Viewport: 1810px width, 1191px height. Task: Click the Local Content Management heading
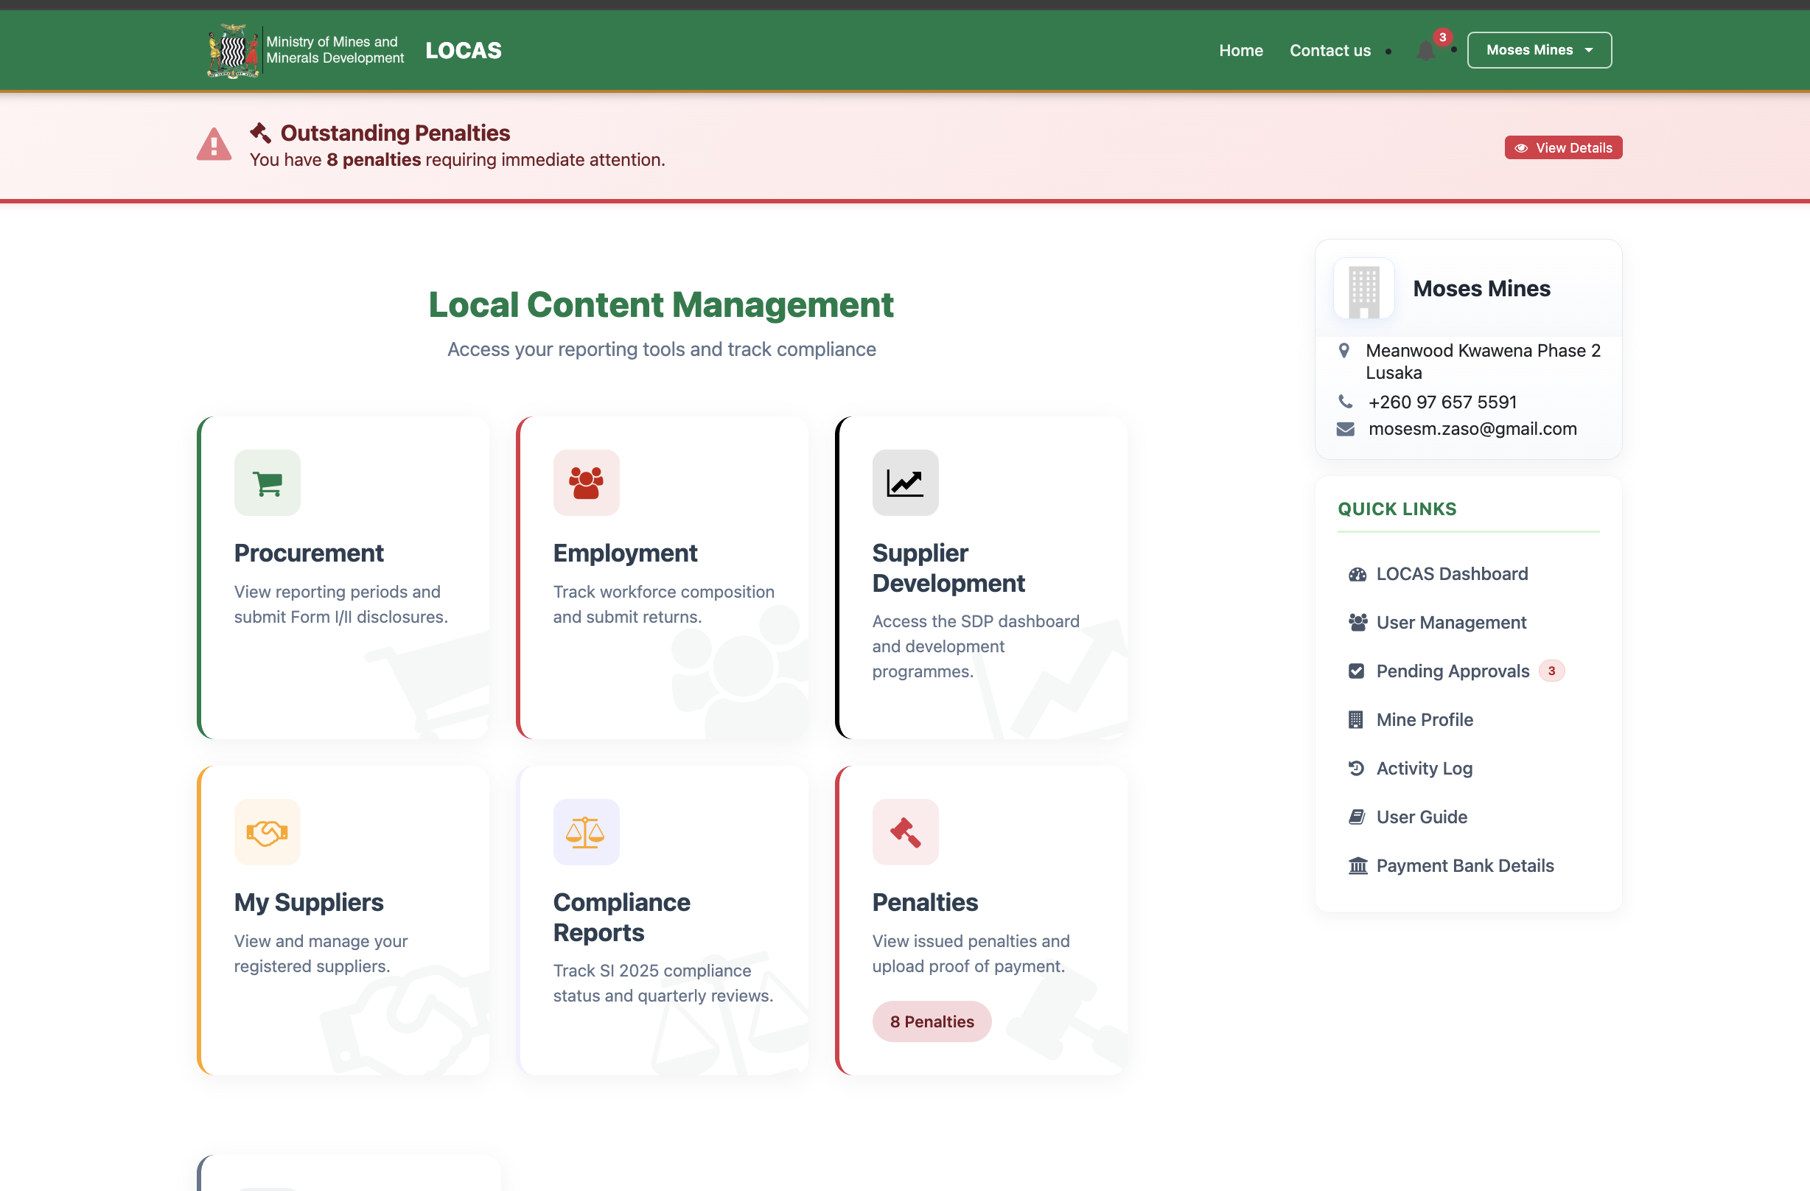click(x=661, y=305)
